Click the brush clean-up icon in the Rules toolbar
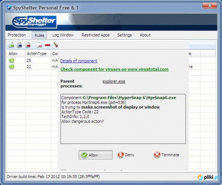This screenshot has height=185, width=222. 56,45
